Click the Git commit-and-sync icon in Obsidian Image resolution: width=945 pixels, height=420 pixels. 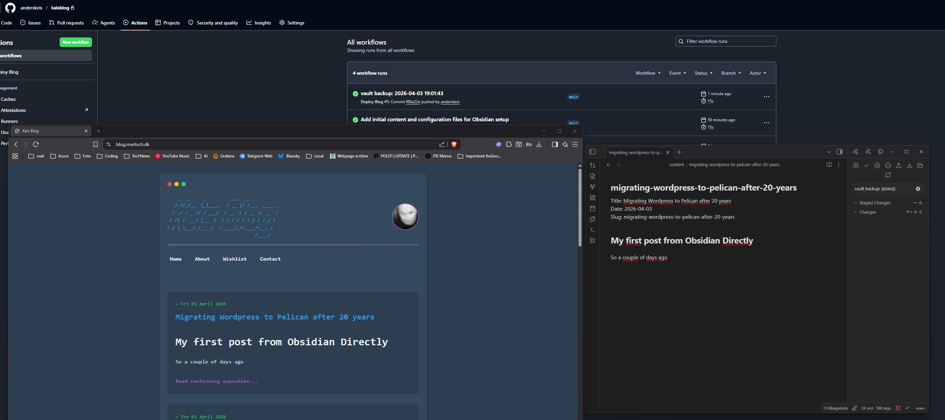[855, 165]
